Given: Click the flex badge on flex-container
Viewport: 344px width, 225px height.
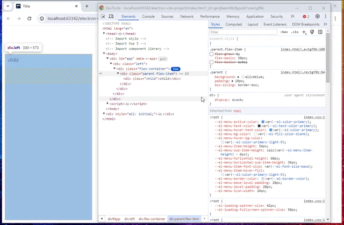Looking at the screenshot, I should pos(176,69).
